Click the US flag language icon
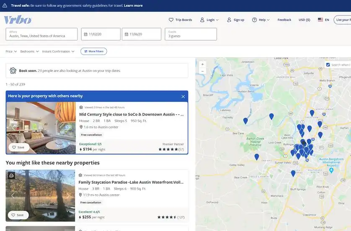 (x=320, y=20)
